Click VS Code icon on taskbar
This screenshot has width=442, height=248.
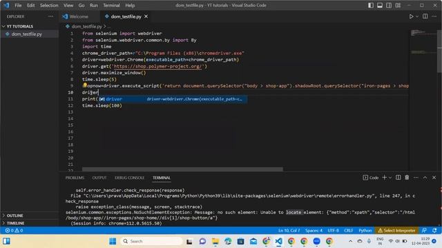(x=278, y=241)
